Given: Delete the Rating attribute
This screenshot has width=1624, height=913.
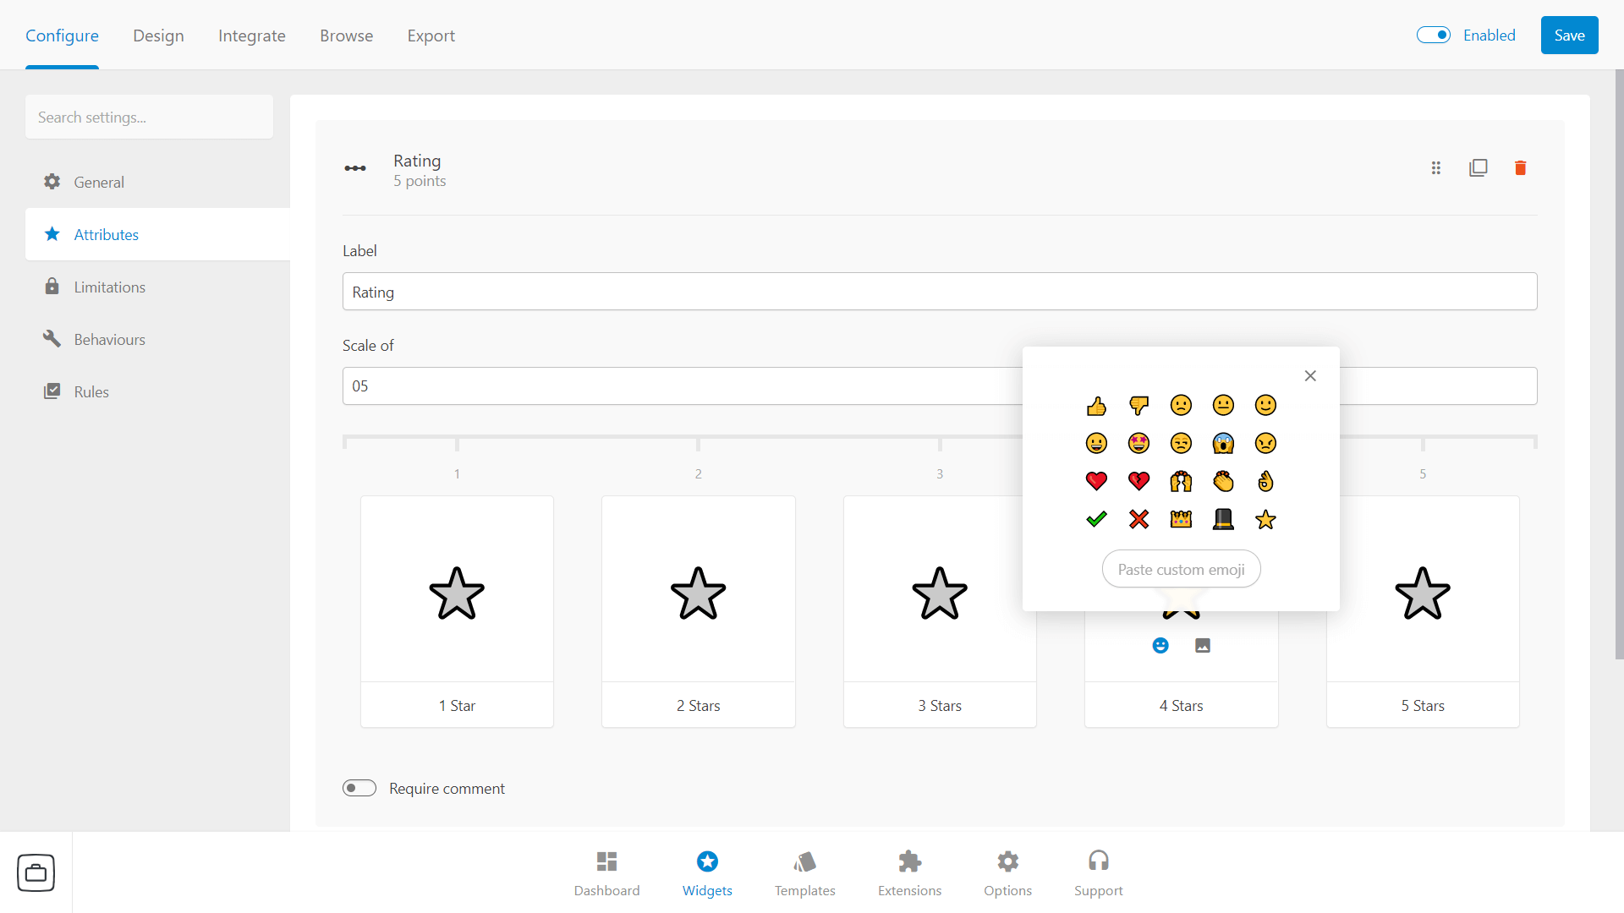Looking at the screenshot, I should click(x=1520, y=168).
